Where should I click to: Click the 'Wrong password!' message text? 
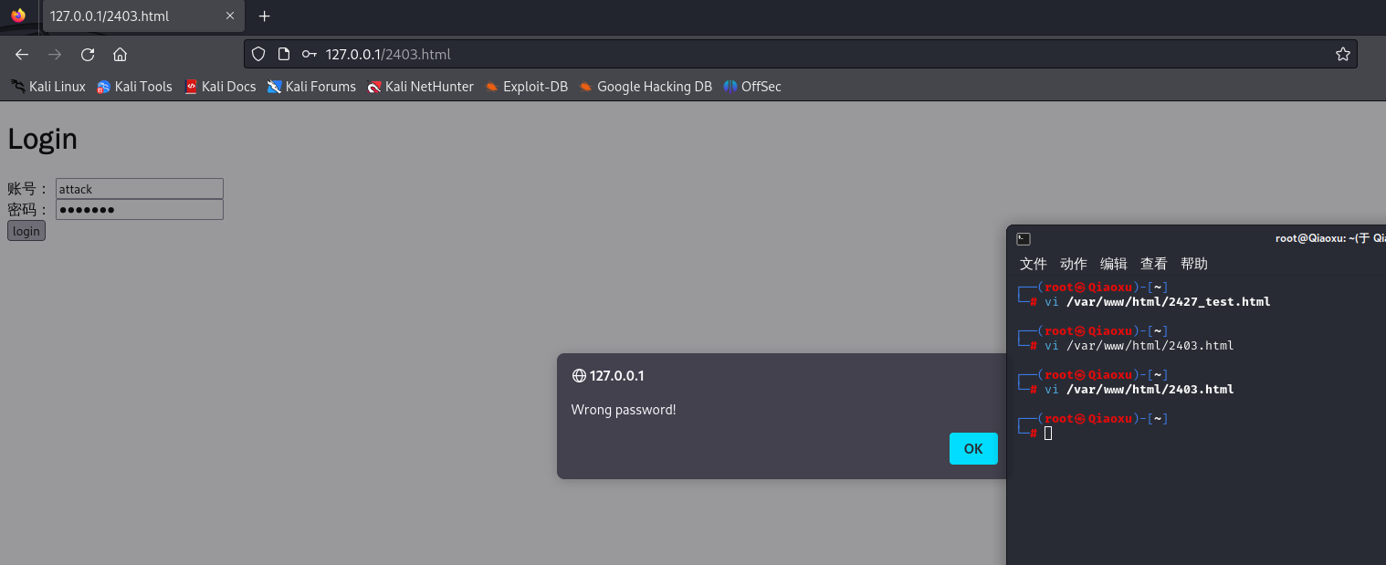(624, 410)
